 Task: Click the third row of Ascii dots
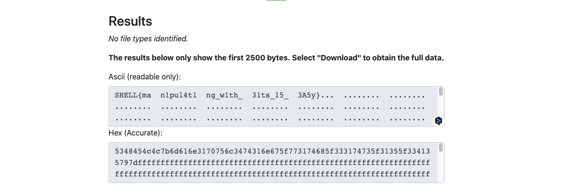pos(270,120)
